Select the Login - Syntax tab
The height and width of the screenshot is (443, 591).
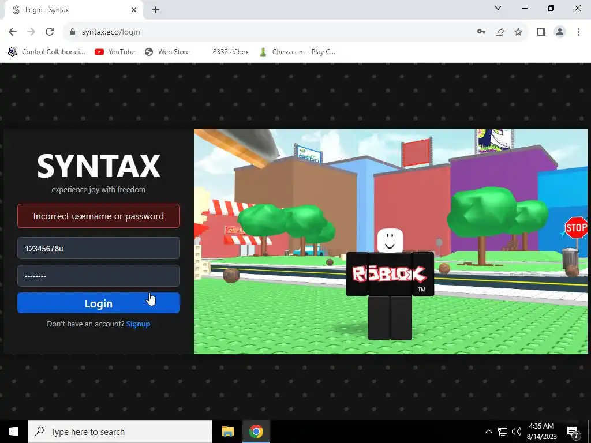point(73,10)
